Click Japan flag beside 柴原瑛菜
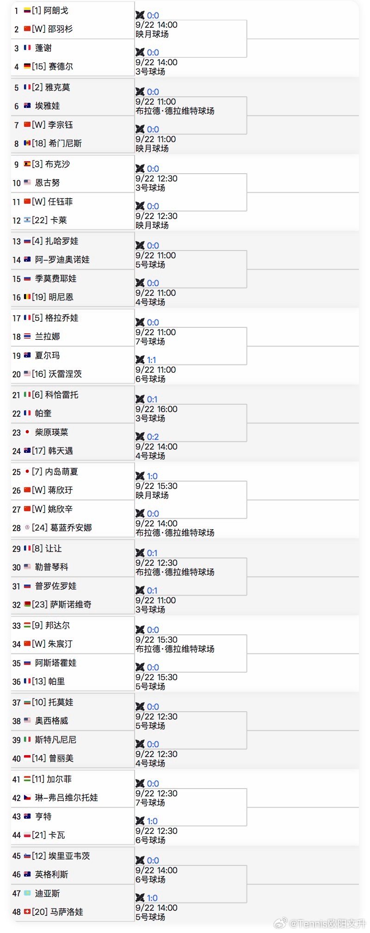 tap(27, 432)
